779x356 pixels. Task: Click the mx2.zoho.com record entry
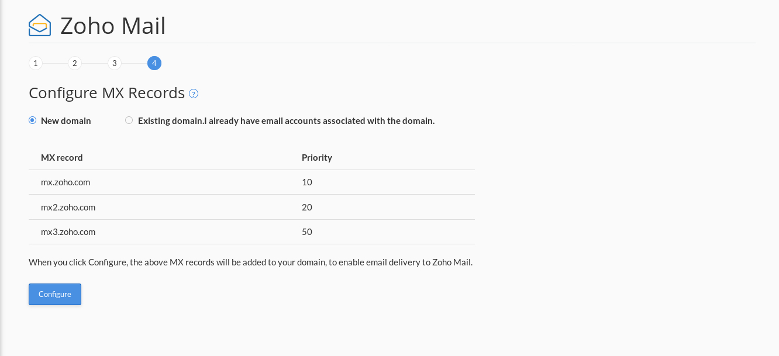(x=68, y=207)
